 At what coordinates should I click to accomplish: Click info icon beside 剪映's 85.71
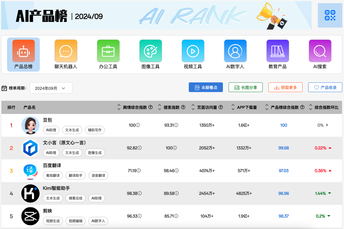(176, 216)
